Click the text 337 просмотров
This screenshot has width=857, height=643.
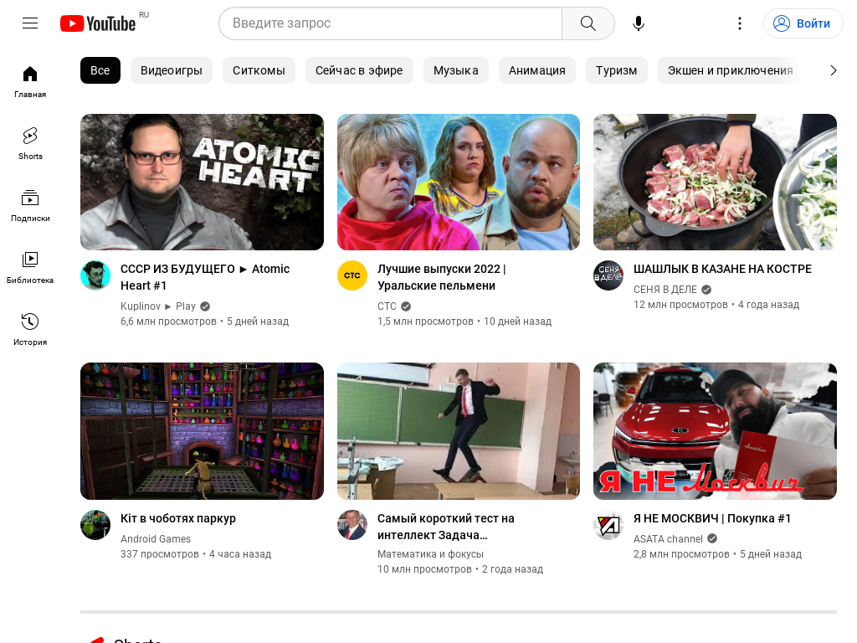coord(160,554)
